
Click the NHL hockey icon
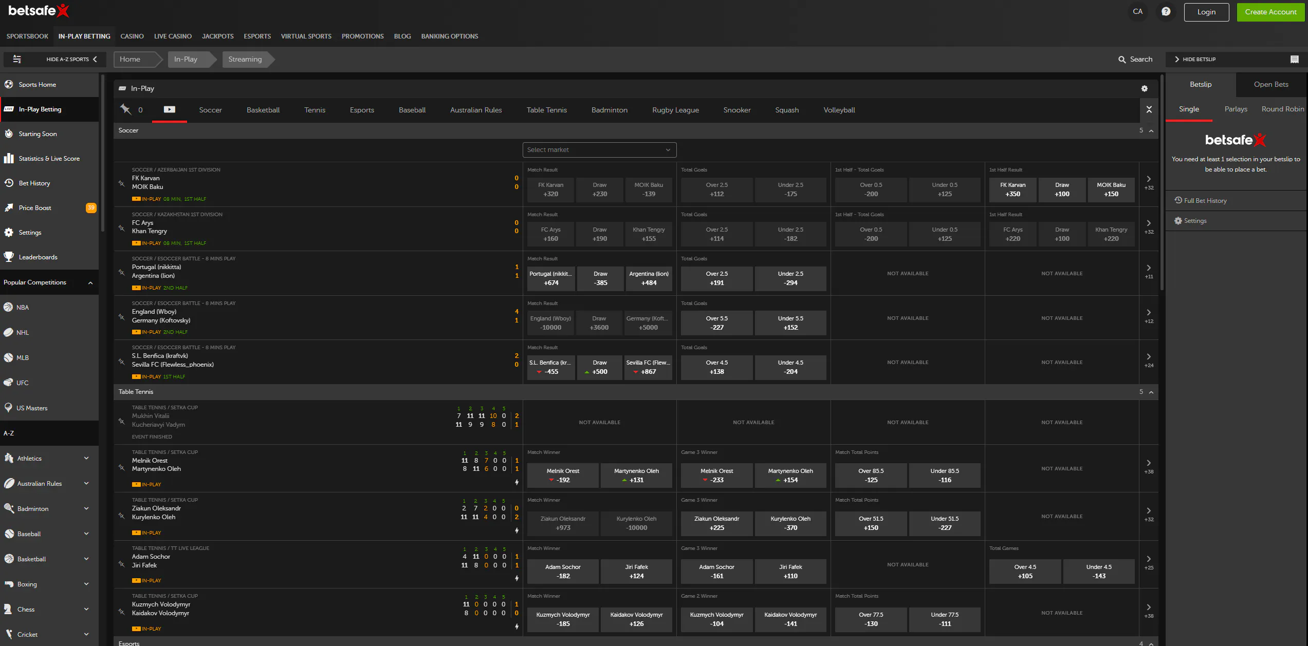tap(8, 332)
